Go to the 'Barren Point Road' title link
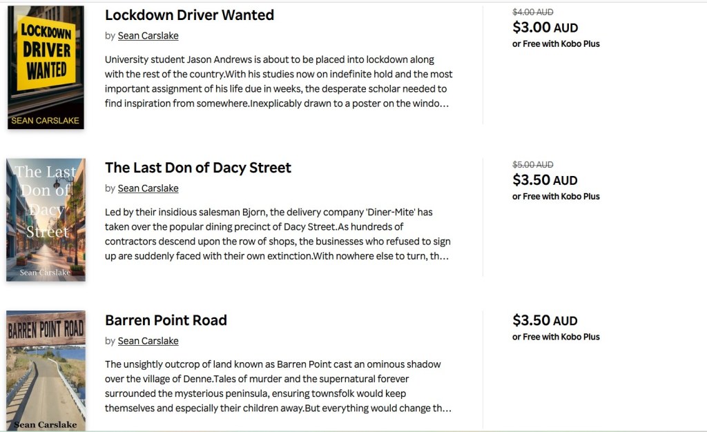The width and height of the screenshot is (707, 432). (166, 320)
